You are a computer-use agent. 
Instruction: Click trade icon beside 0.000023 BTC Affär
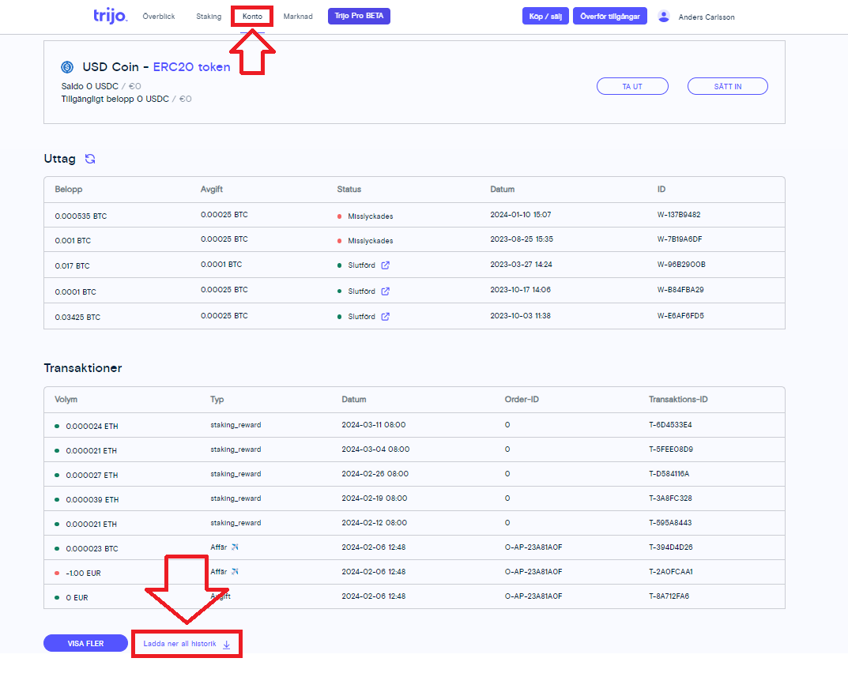(235, 547)
